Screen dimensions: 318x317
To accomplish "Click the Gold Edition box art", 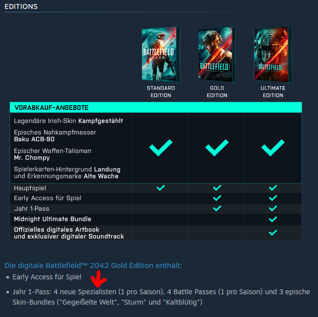I will click(x=217, y=54).
